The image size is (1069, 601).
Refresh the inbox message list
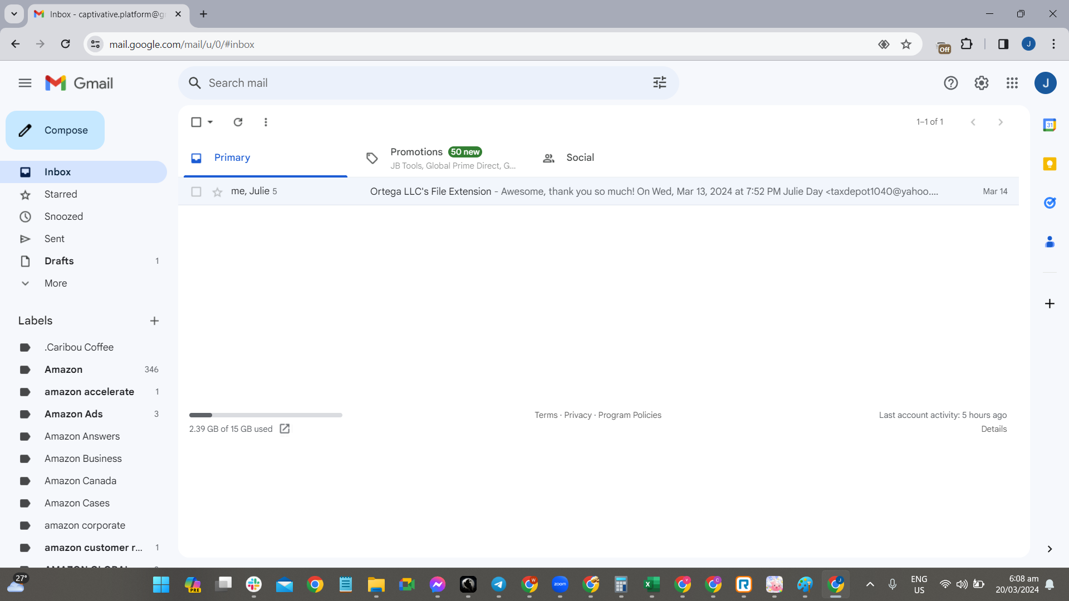[x=238, y=122]
